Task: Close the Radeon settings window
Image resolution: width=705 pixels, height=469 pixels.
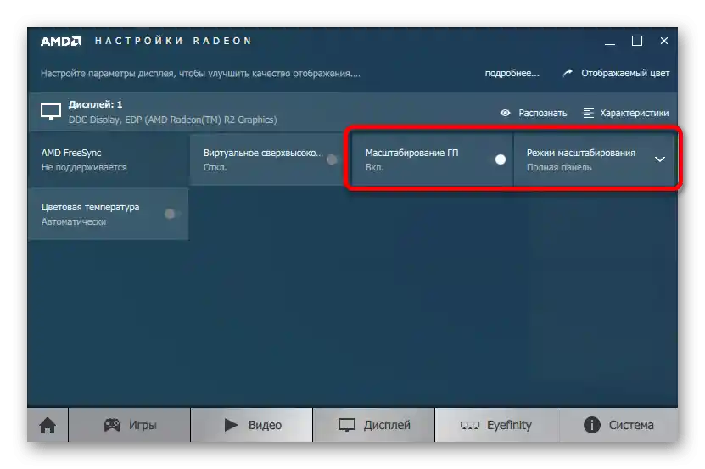Action: click(664, 41)
